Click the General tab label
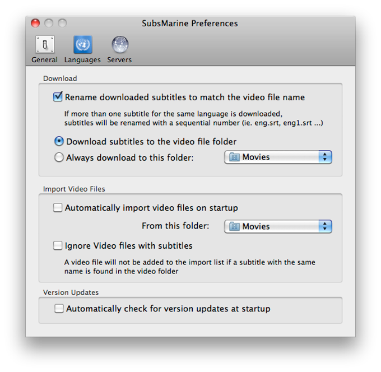The height and width of the screenshot is (372, 381). pyautogui.click(x=44, y=60)
